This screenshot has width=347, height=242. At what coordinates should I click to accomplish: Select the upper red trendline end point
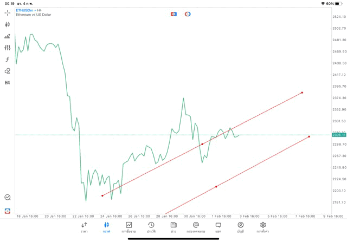pos(302,93)
